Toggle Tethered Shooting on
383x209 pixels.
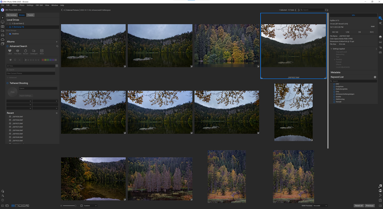point(7,83)
